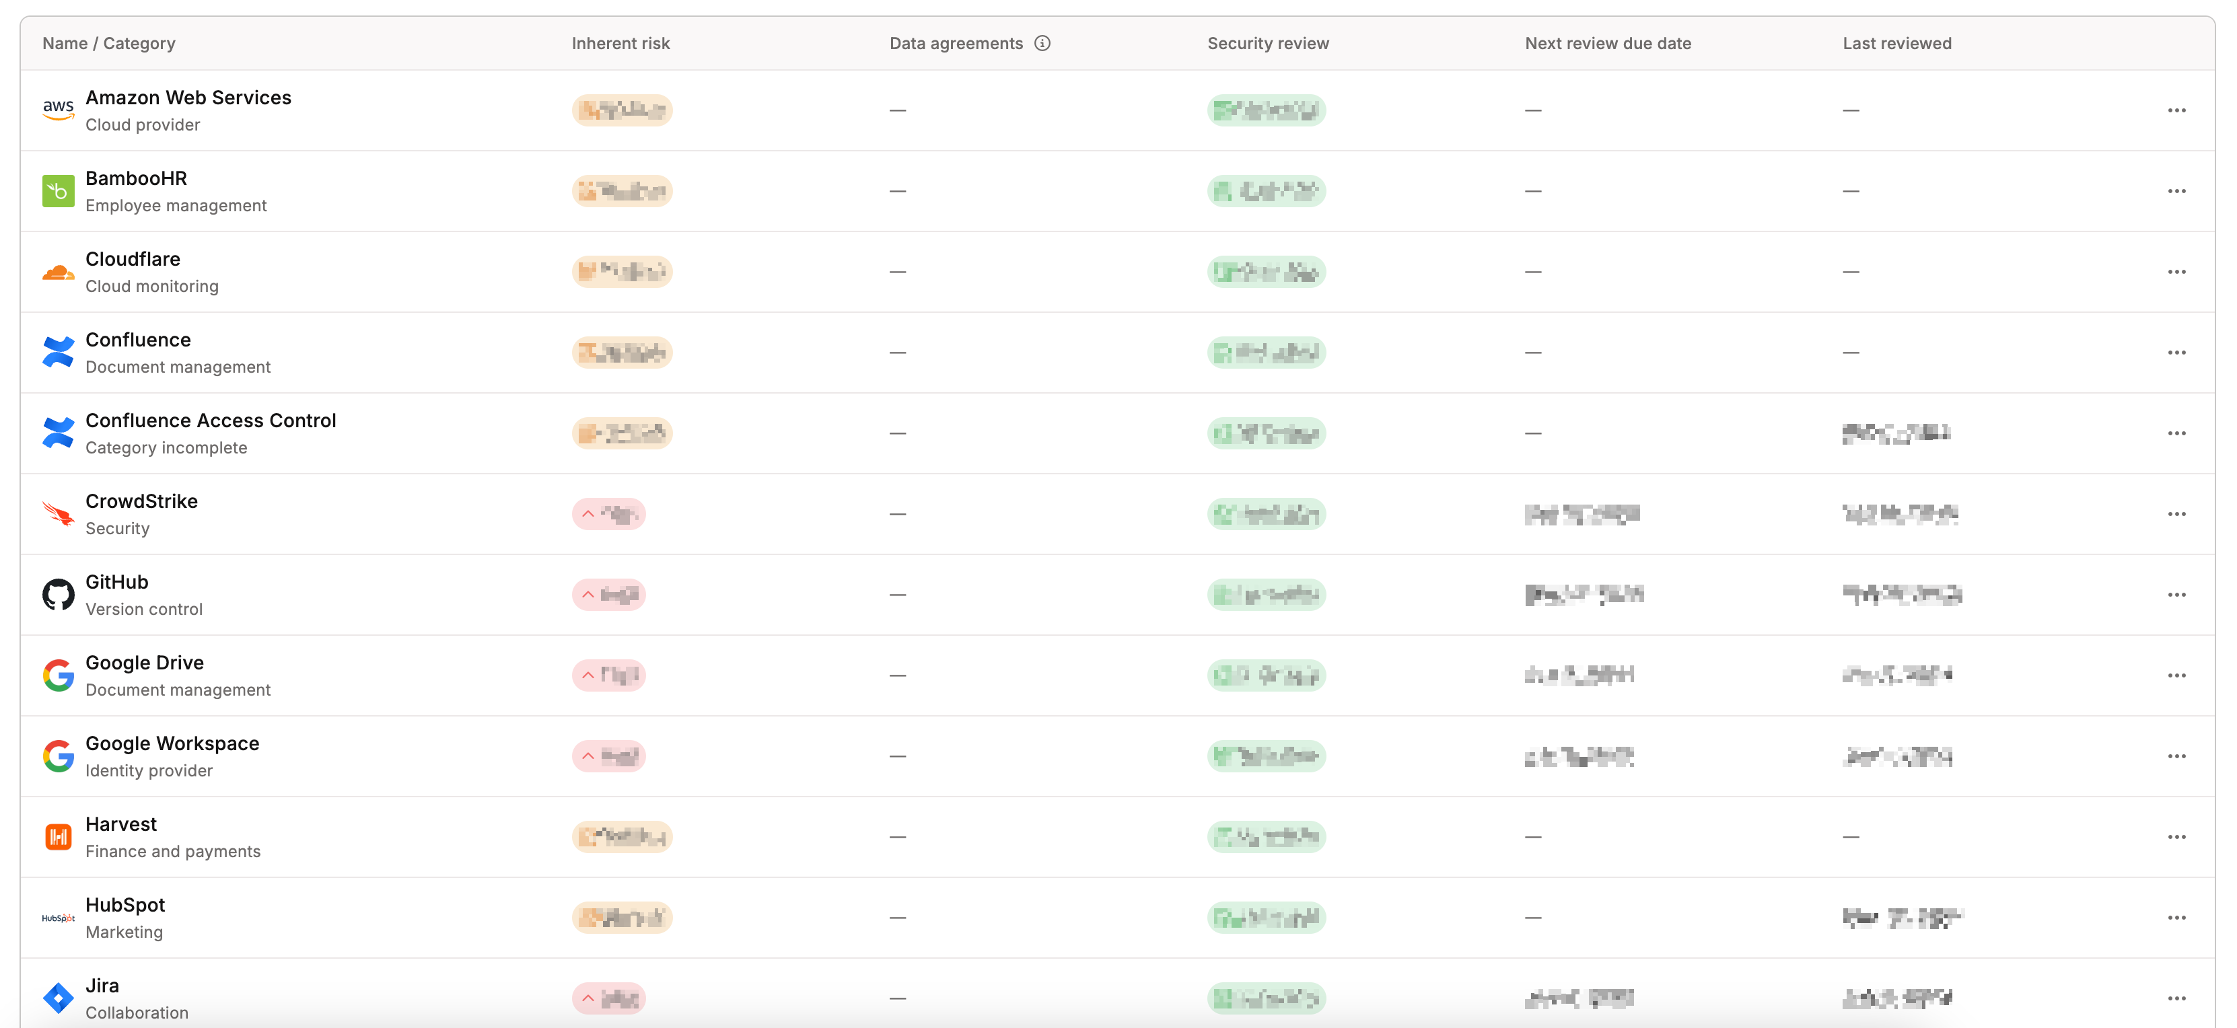Open the Confluence Access Control vendor link
Image resolution: width=2237 pixels, height=1028 pixels.
210,420
